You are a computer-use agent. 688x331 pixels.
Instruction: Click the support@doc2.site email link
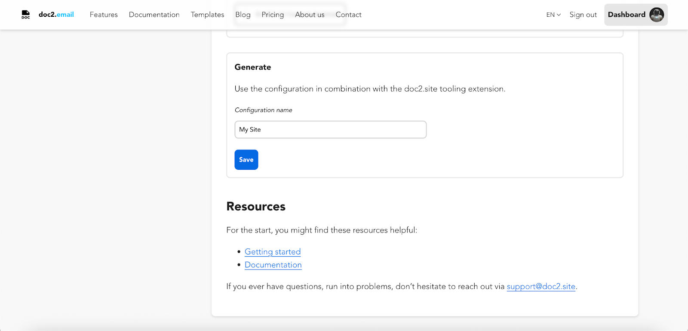tap(541, 286)
